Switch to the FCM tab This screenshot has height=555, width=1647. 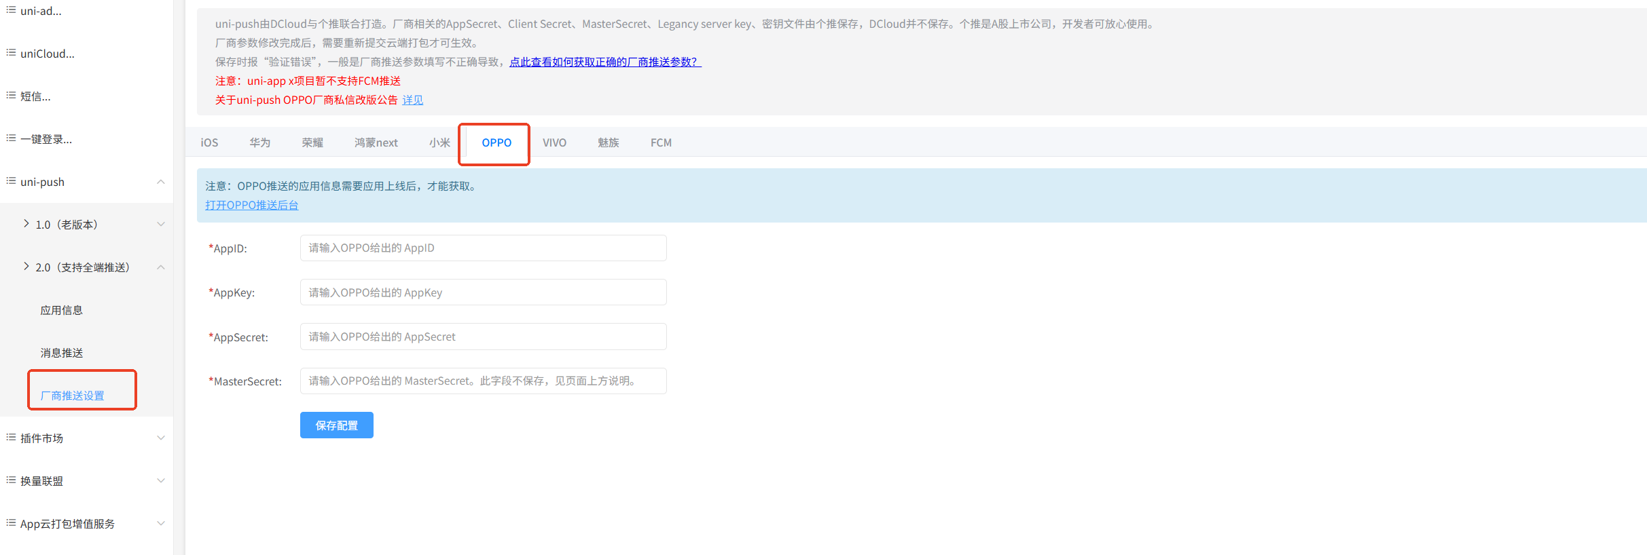tap(661, 142)
